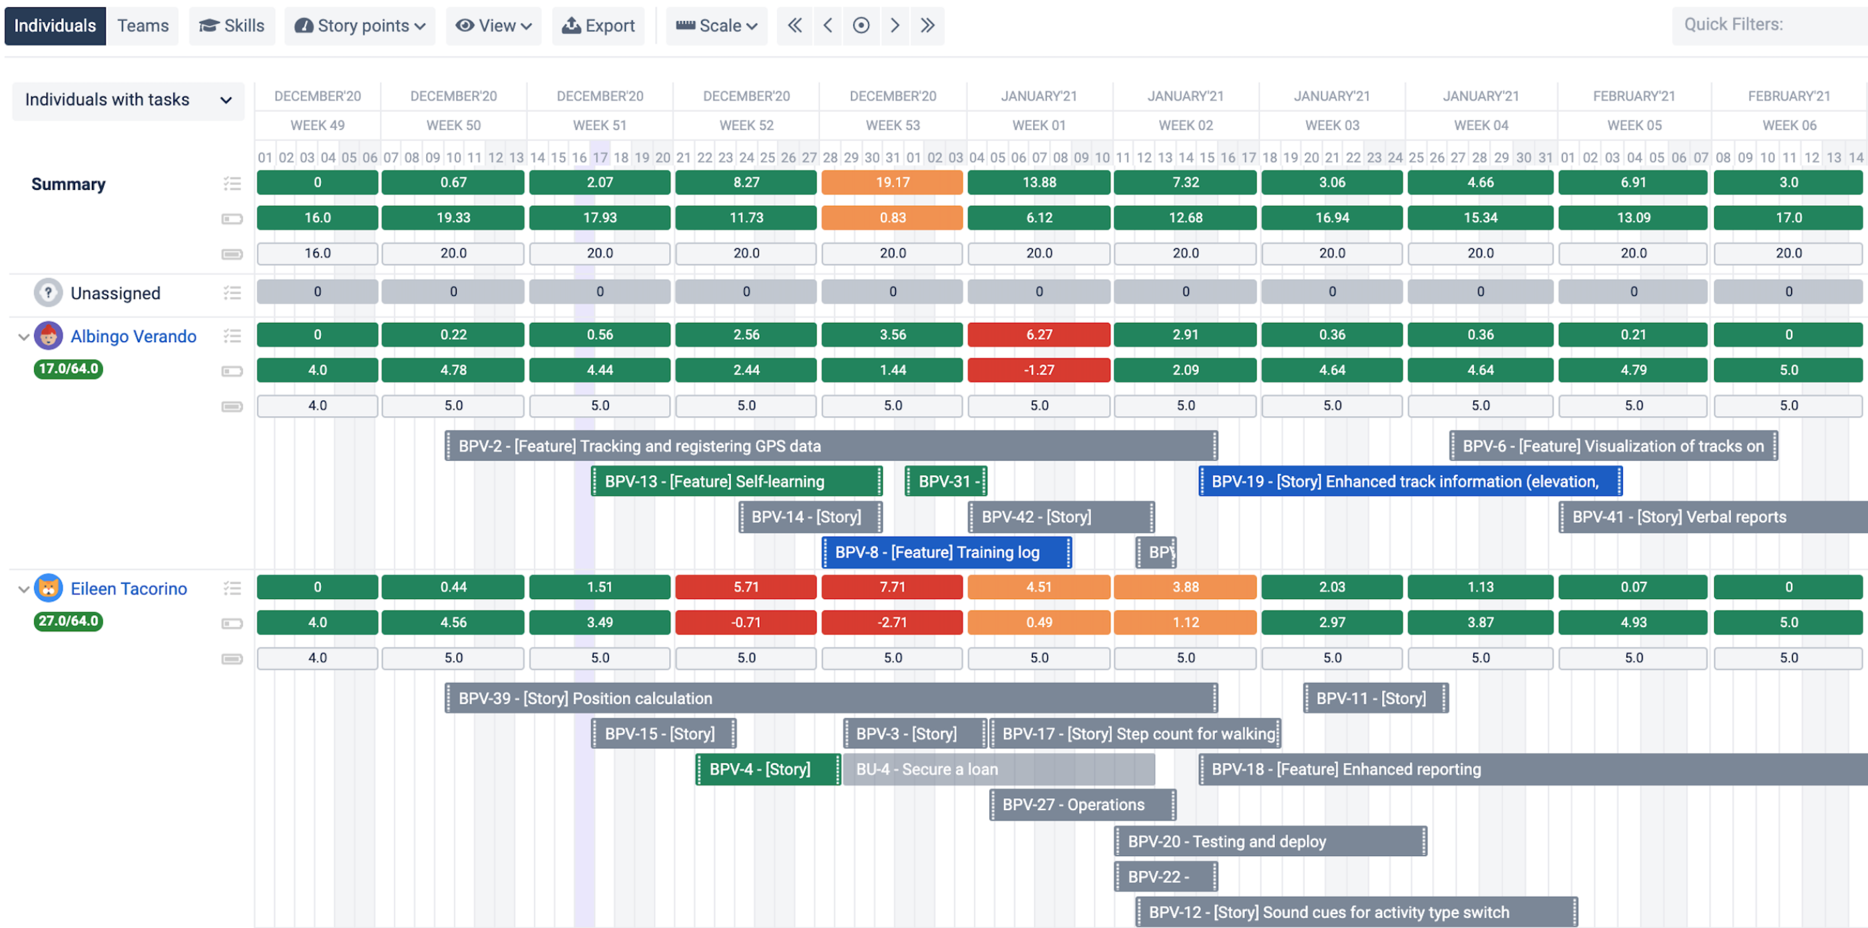Image resolution: width=1868 pixels, height=928 pixels.
Task: Click the single right arrow to advance timeline
Action: pos(894,25)
